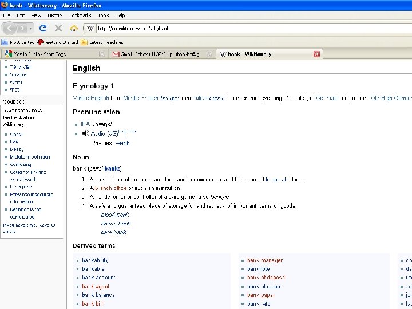This screenshot has height=309, width=412.
Task: Open the Bookmarks menu
Action: 80,15
